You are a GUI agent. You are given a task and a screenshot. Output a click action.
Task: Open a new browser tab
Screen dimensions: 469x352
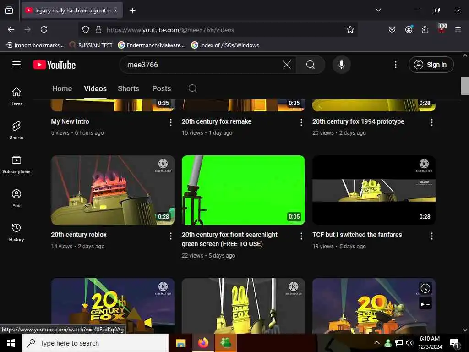[x=132, y=11]
